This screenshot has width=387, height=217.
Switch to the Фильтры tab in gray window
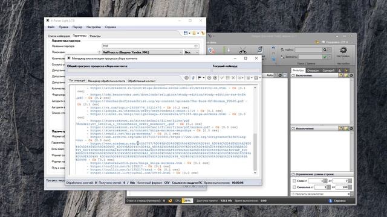(298, 71)
